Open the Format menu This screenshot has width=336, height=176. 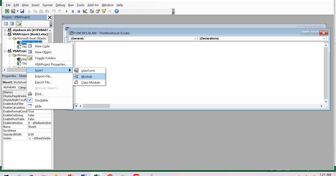point(47,5)
